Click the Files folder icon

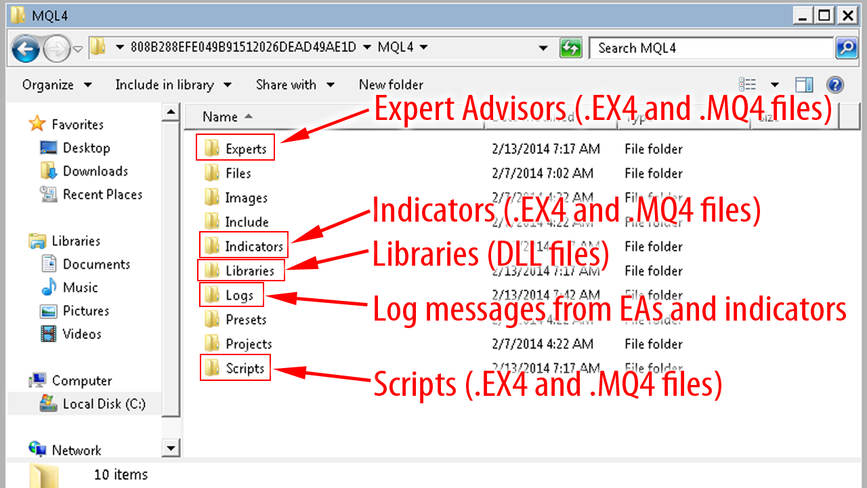pyautogui.click(x=212, y=173)
